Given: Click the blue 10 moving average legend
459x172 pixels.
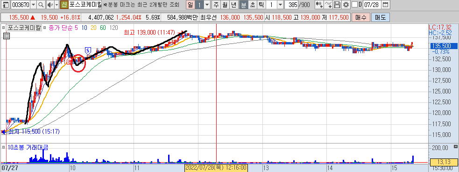Looking at the screenshot, I should point(85,28).
